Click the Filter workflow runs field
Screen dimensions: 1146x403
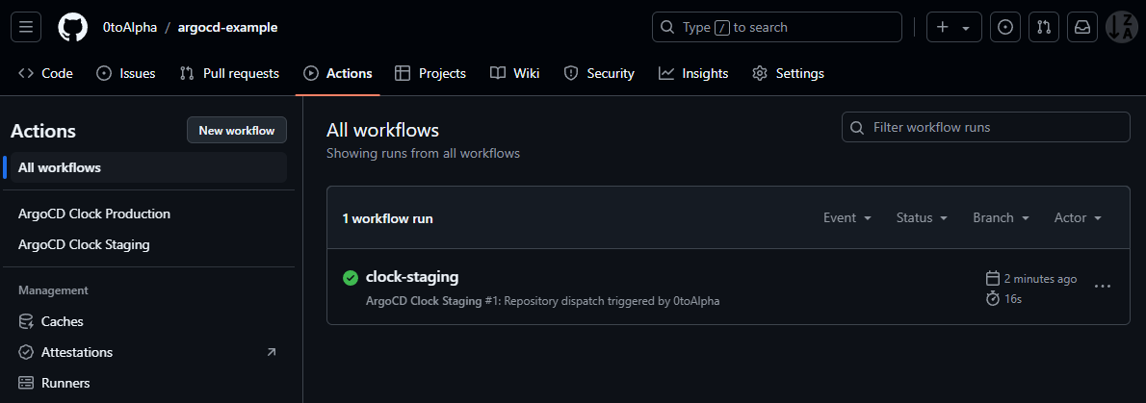pos(985,127)
